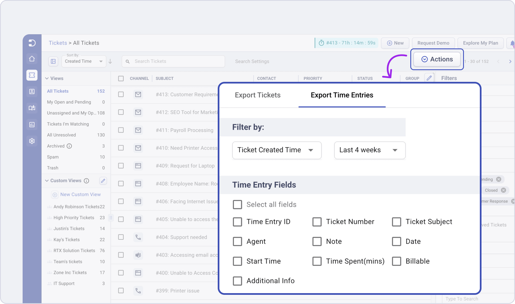Screen dimensions: 515x304
Task: Click the phone channel icon on ticket #404
Action: pyautogui.click(x=138, y=237)
